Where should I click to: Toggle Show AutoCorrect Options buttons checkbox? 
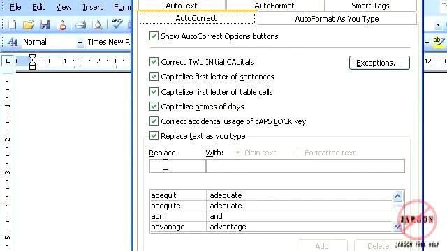(154, 36)
